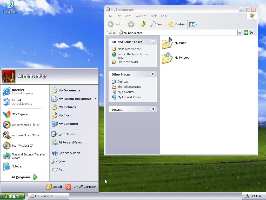266x200 pixels.
Task: Toggle the Folders pane button
Action: [x=177, y=24]
